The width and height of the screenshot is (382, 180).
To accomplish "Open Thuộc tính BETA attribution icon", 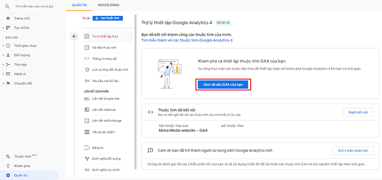I will pyautogui.click(x=8, y=157).
